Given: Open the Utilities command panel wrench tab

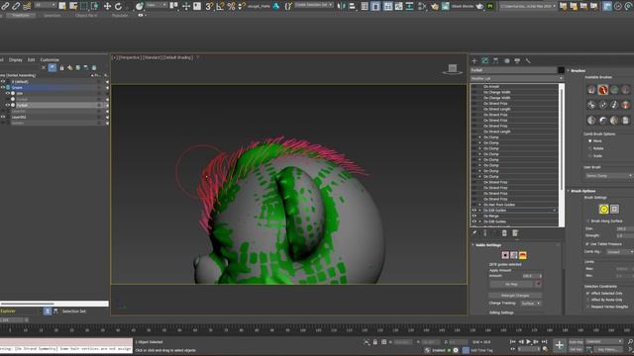Looking at the screenshot, I should pyautogui.click(x=528, y=60).
